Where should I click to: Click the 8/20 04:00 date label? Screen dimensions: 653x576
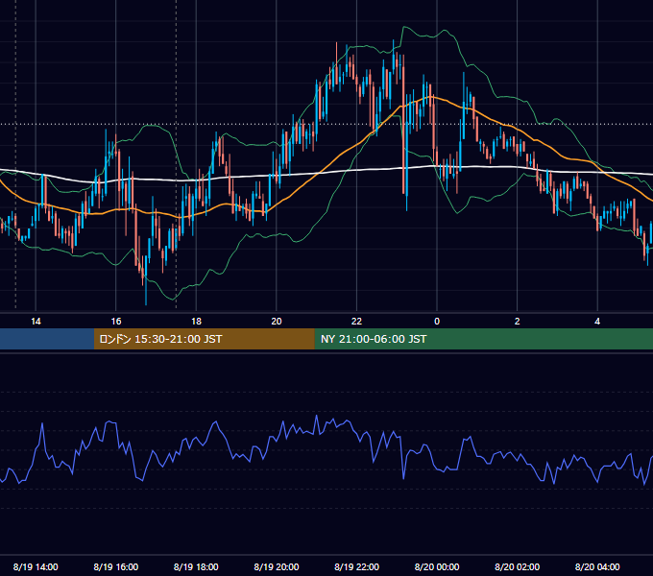(597, 566)
